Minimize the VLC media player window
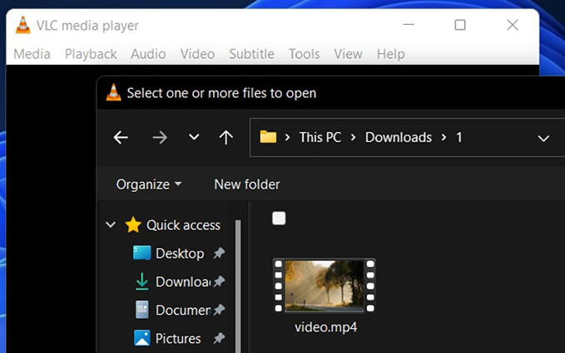The image size is (565, 353). pos(409,25)
